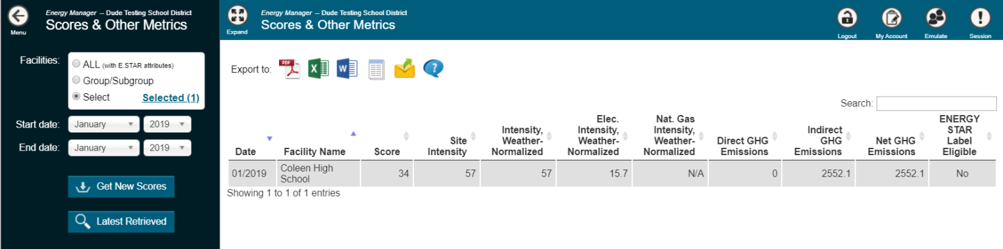The image size is (1003, 249).
Task: Open the email export icon
Action: [405, 68]
